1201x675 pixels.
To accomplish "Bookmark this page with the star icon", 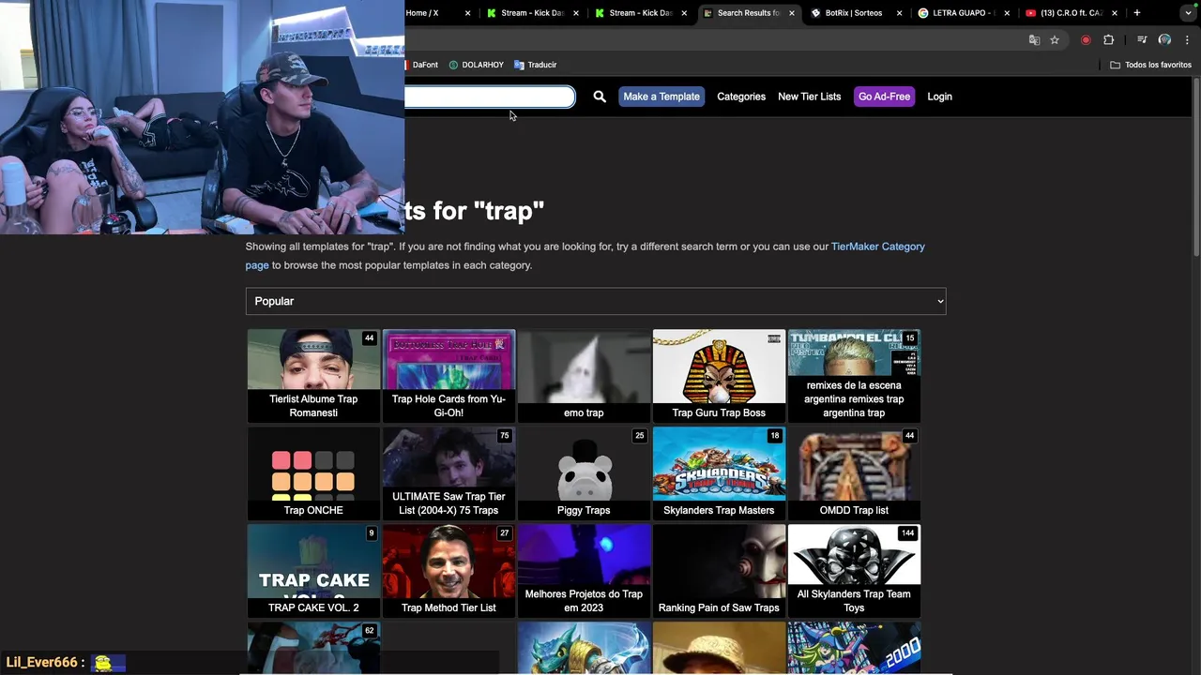I will pos(1055,40).
